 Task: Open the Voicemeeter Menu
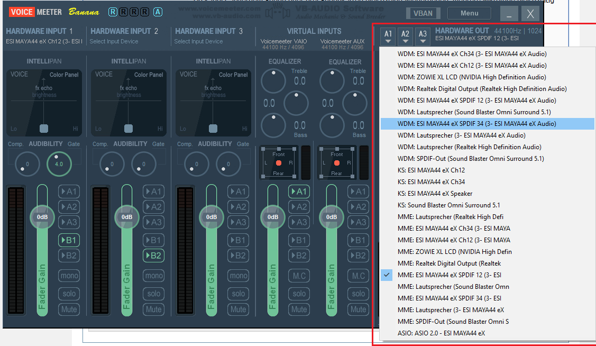click(469, 13)
